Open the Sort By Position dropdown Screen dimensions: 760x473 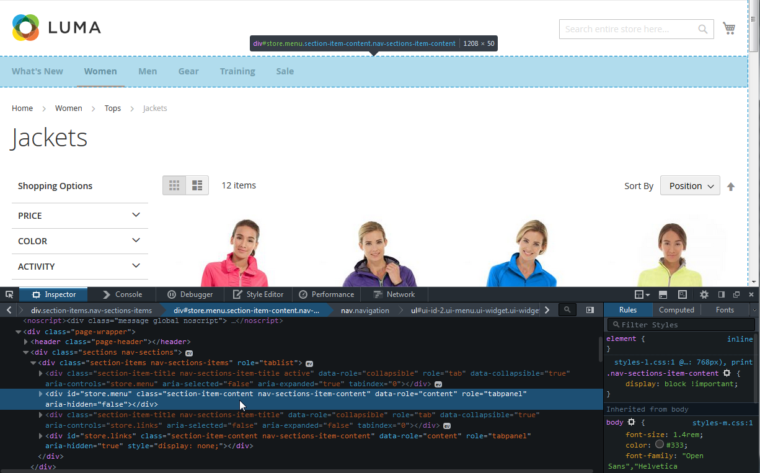[690, 185]
